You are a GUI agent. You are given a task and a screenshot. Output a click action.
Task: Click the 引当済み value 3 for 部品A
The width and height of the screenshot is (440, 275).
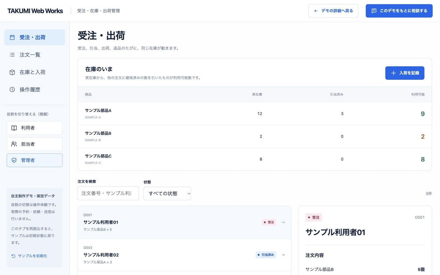(x=342, y=114)
